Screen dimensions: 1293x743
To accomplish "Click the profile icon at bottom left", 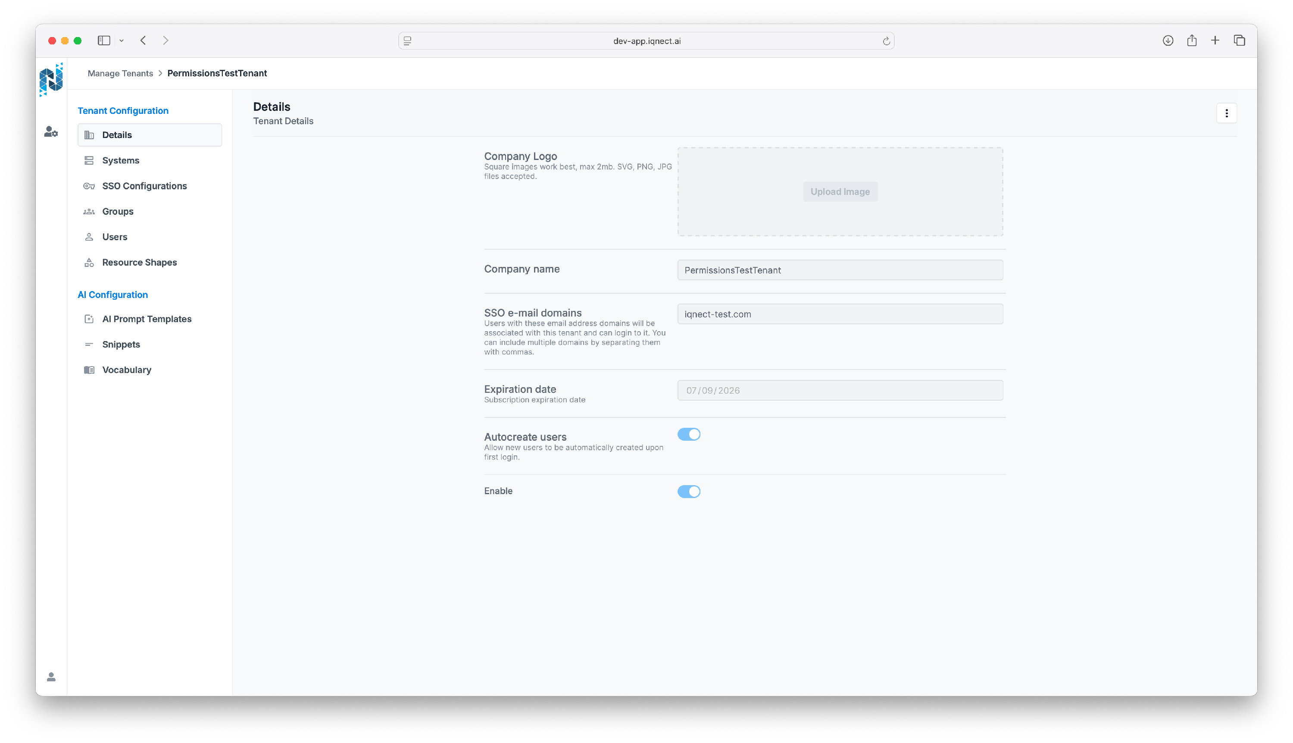I will point(51,677).
